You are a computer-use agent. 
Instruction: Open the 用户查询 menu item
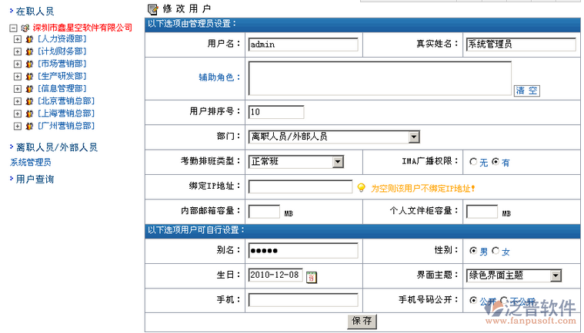point(35,180)
